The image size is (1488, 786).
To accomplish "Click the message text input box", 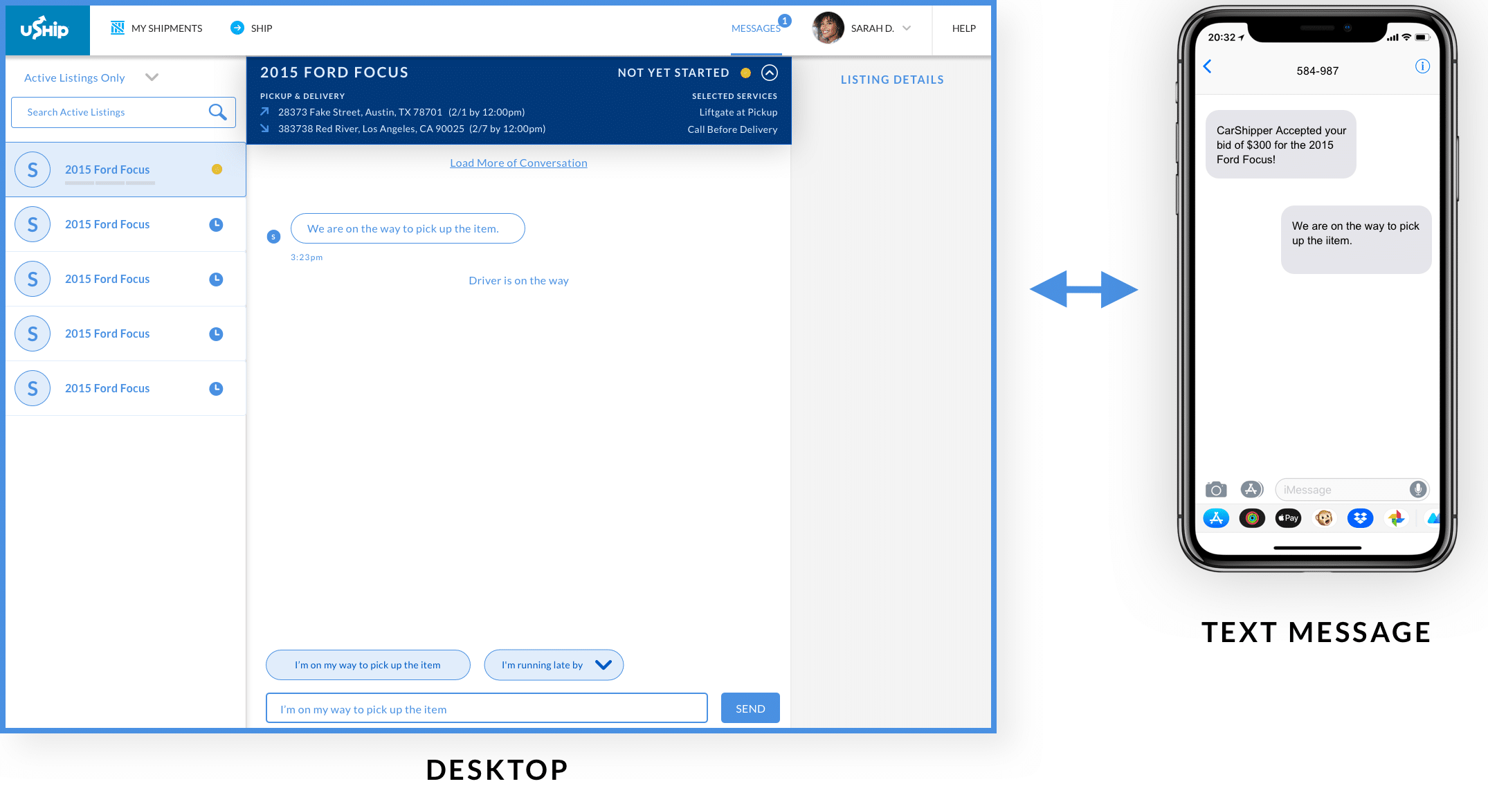I will point(487,709).
